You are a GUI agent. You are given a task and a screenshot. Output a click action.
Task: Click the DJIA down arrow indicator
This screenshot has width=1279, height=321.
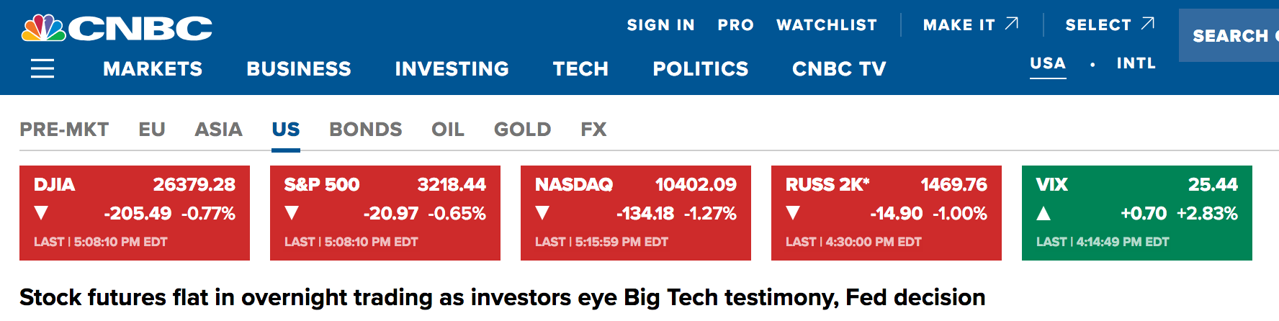pos(41,213)
